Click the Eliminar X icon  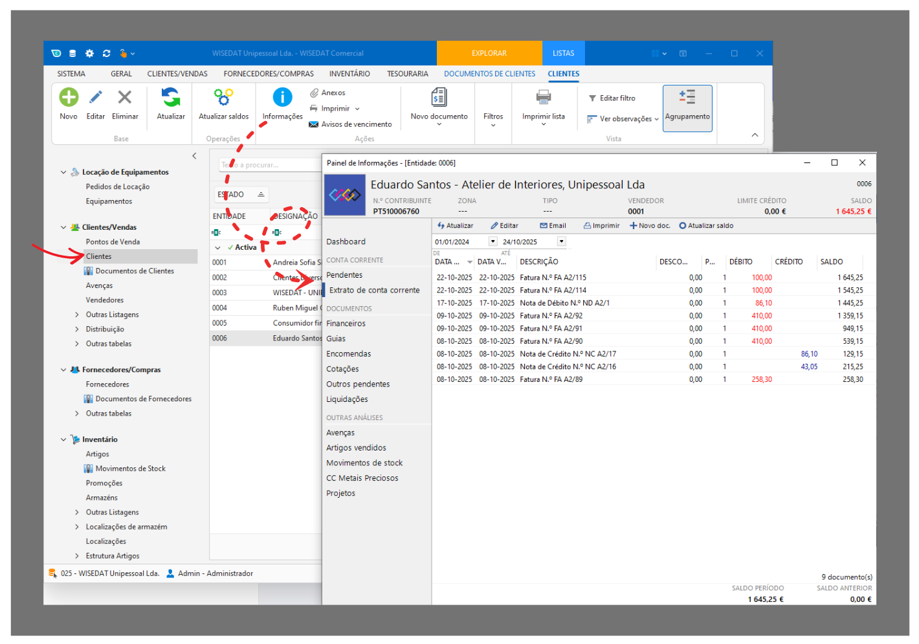tap(124, 98)
